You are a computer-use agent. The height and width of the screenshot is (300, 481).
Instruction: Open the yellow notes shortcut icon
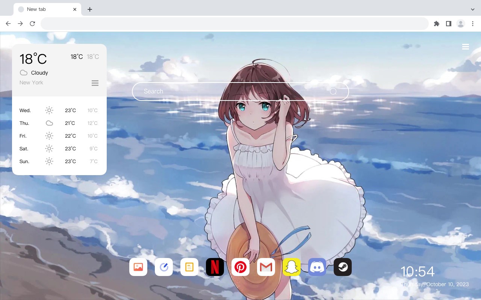point(189,267)
